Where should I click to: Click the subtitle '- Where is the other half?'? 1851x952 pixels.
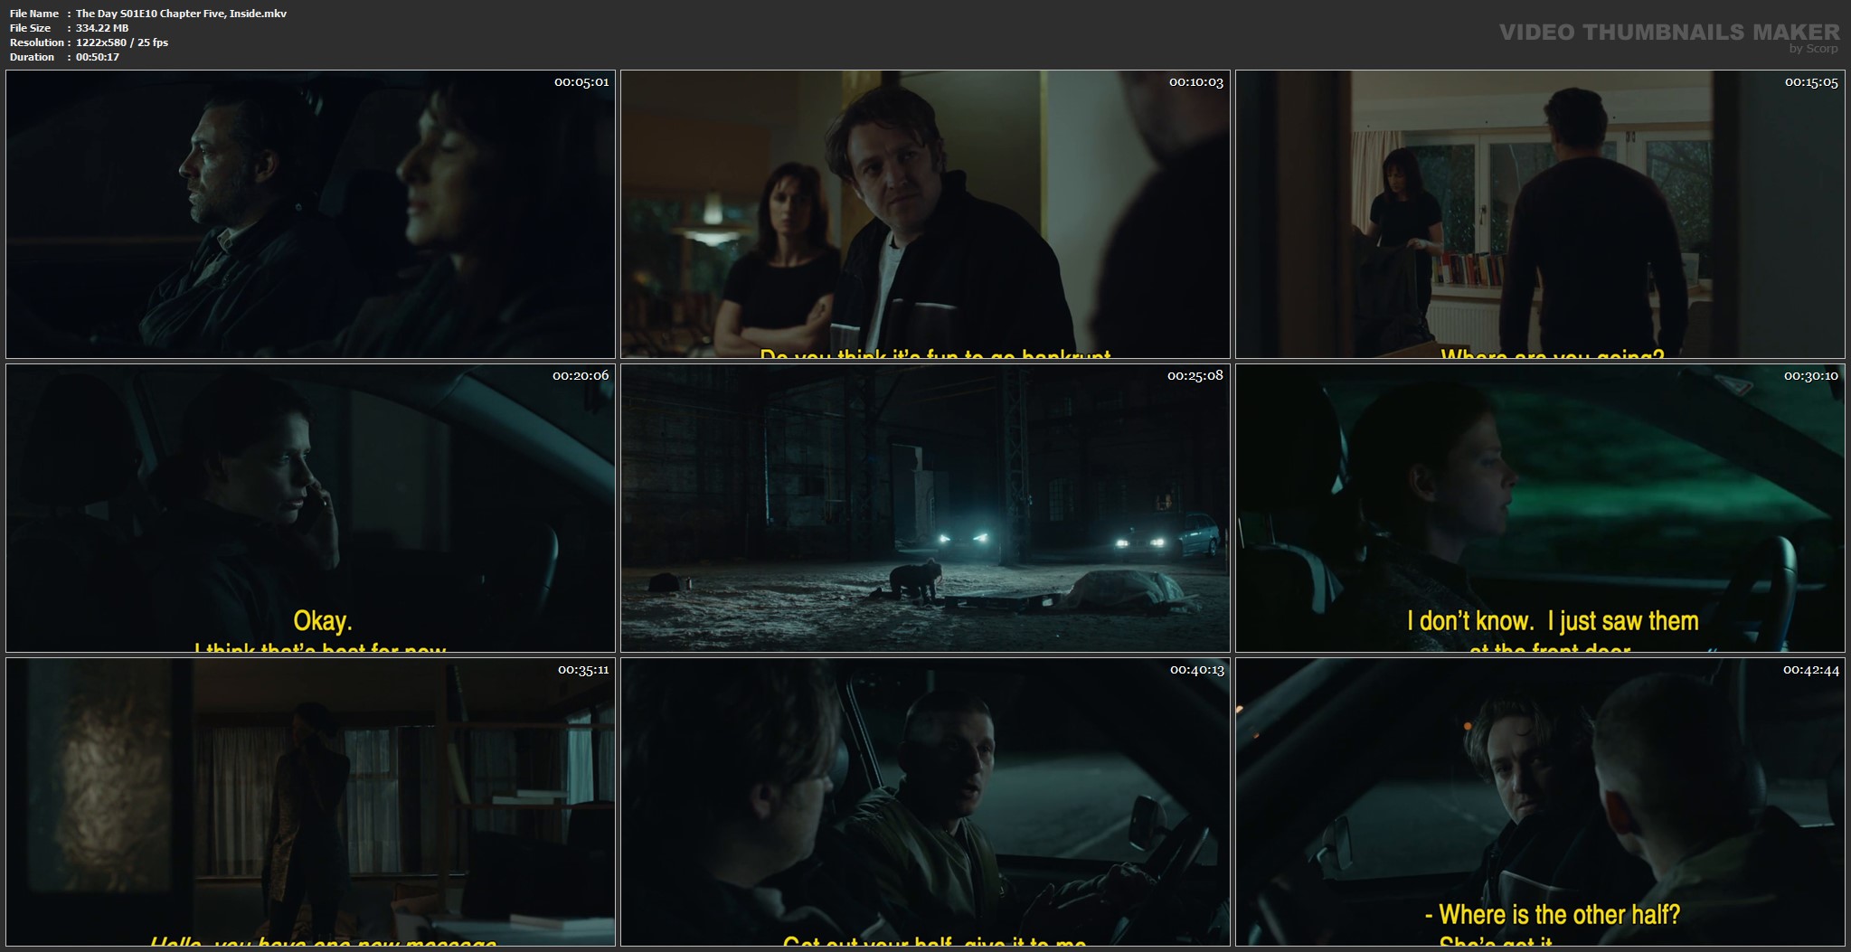[x=1553, y=915]
